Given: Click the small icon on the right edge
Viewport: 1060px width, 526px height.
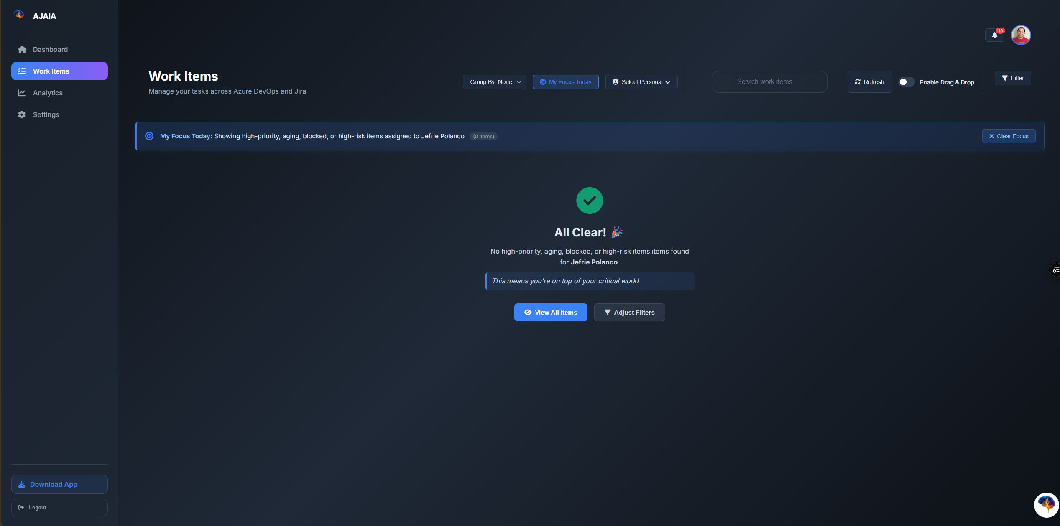Looking at the screenshot, I should 1055,269.
